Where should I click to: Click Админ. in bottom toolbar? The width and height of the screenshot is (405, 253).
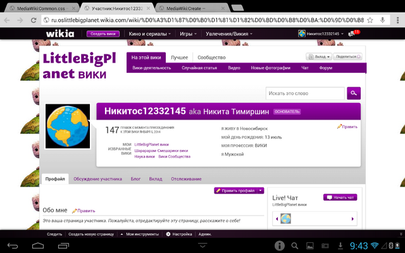(205, 234)
